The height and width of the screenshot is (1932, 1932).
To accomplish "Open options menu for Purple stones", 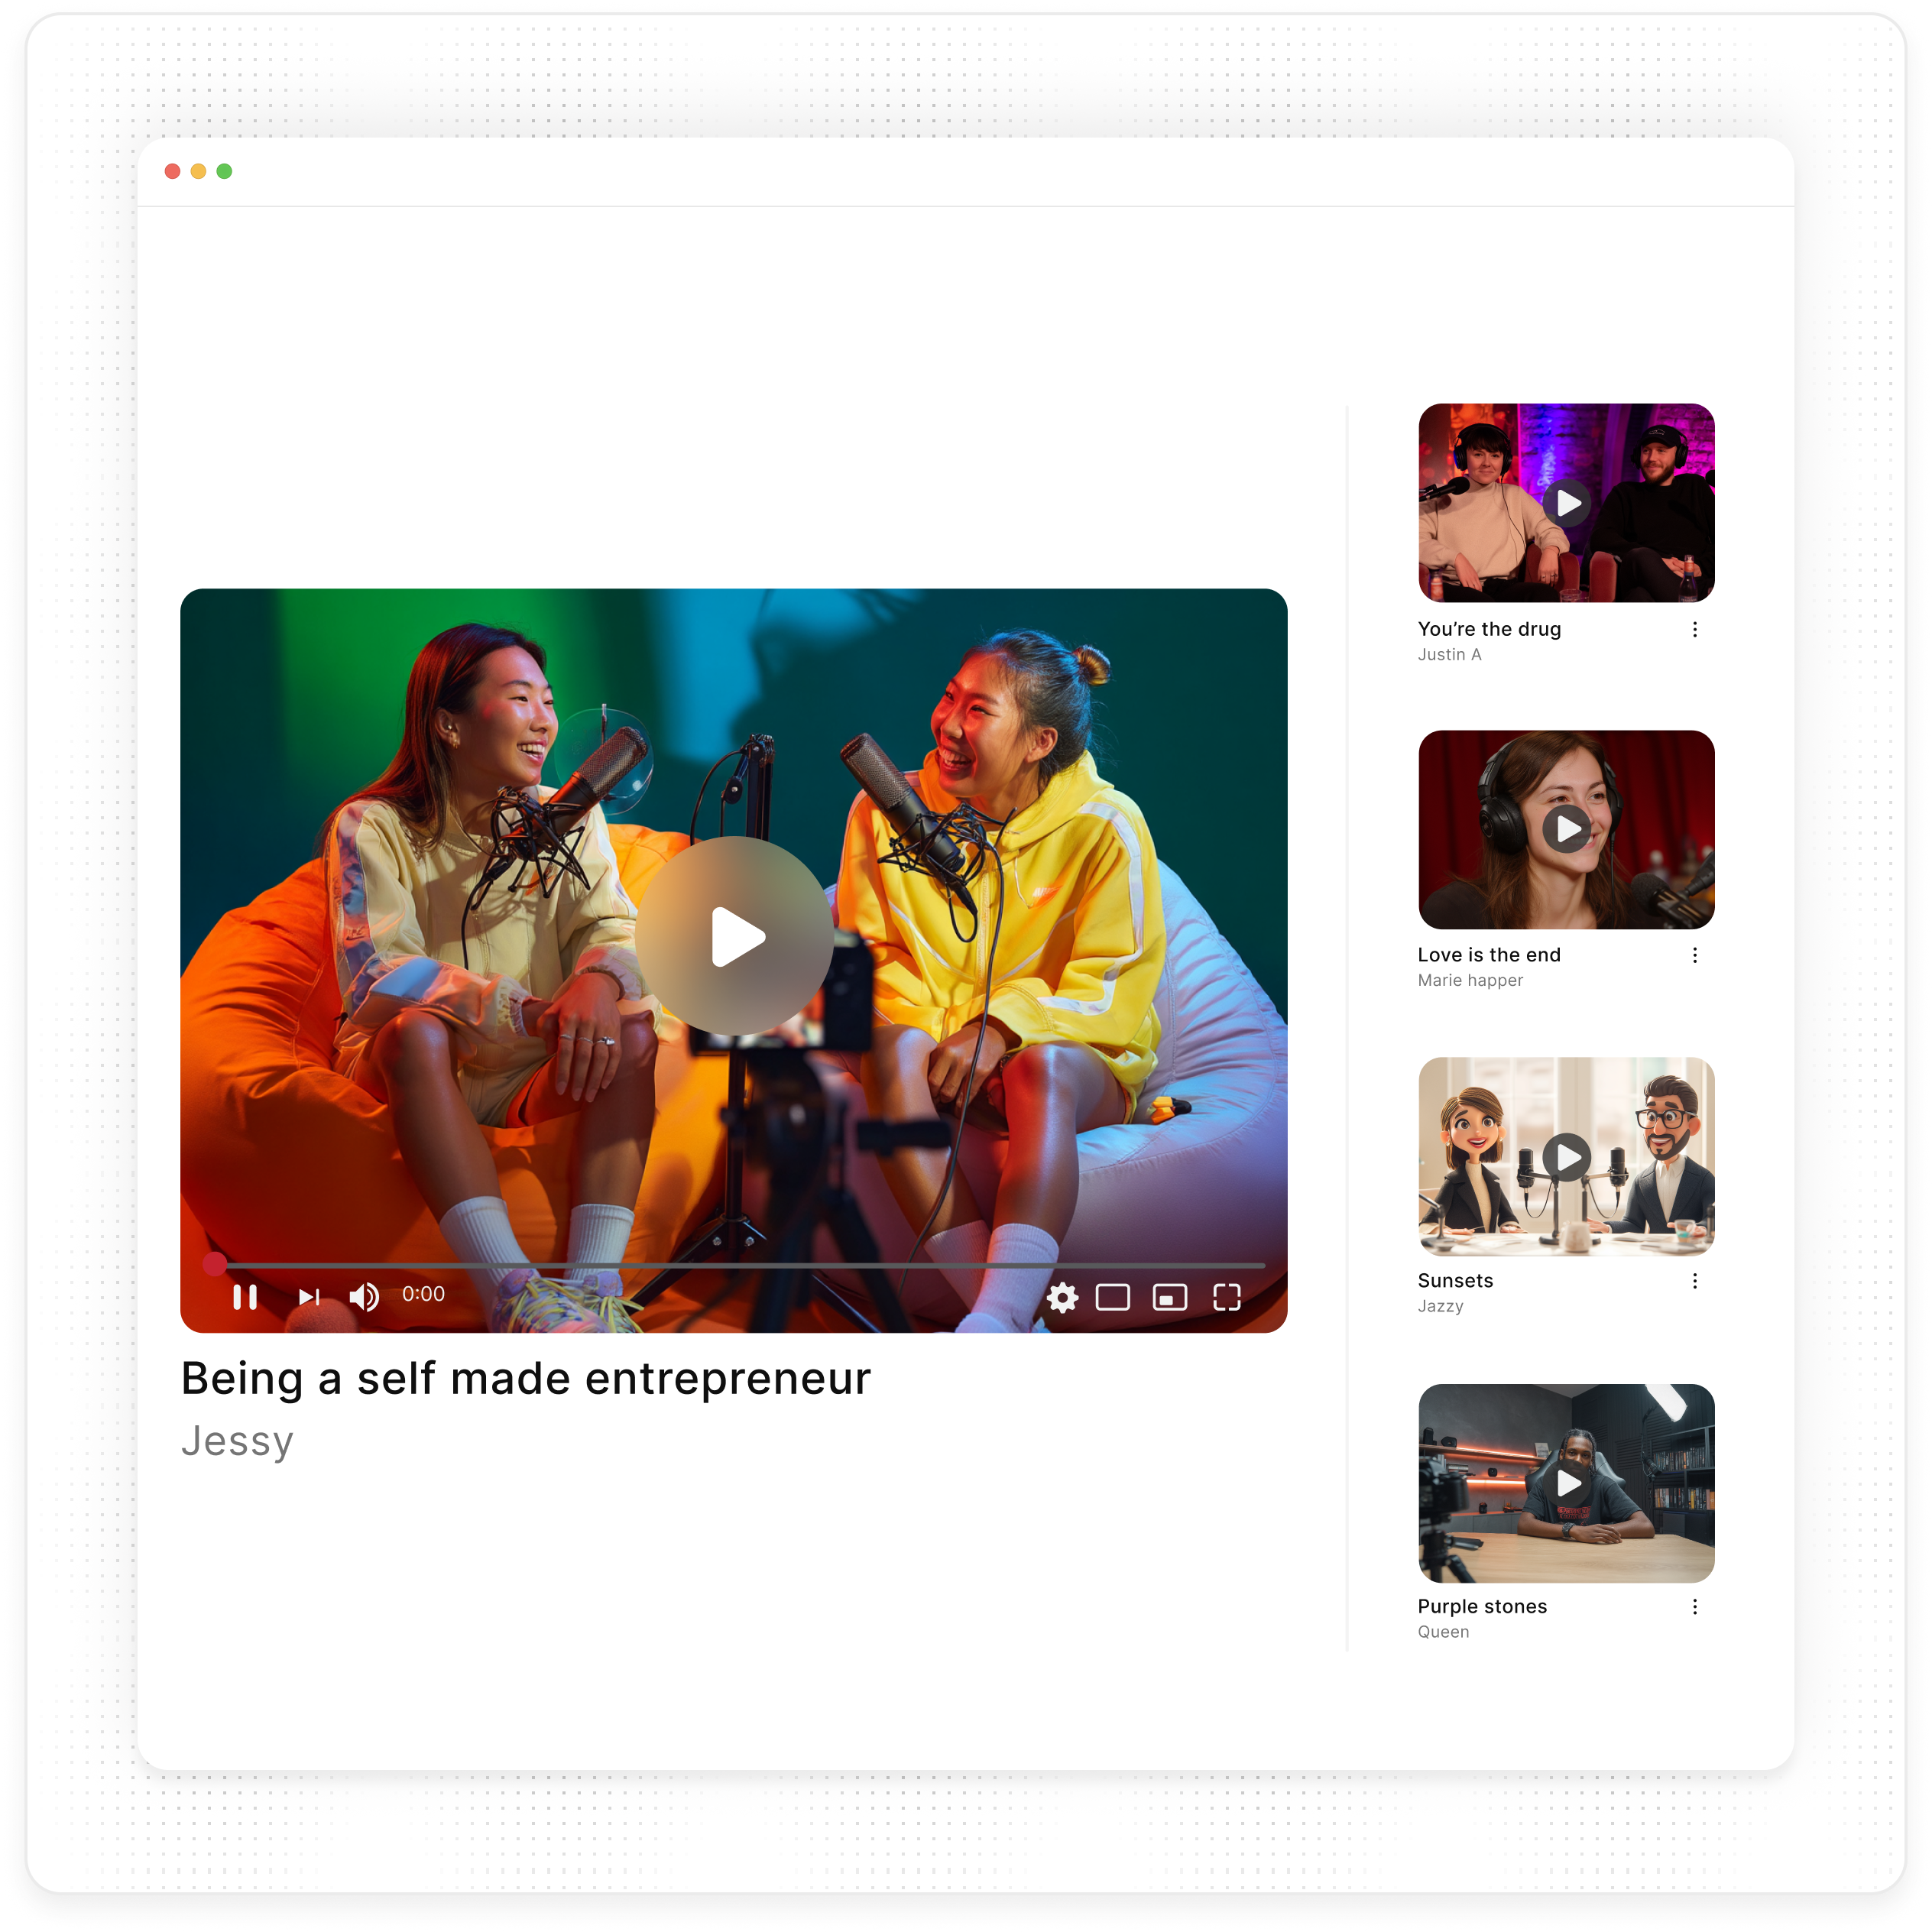I will (1694, 1607).
